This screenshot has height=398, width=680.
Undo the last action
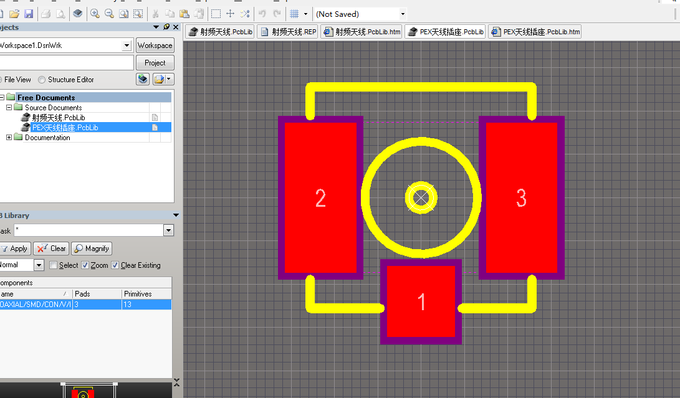point(262,14)
